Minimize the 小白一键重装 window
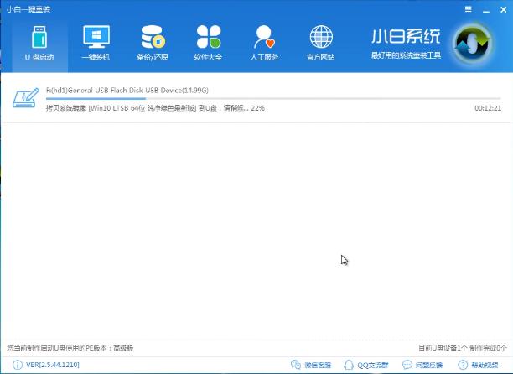This screenshot has height=374, width=513. [486, 10]
